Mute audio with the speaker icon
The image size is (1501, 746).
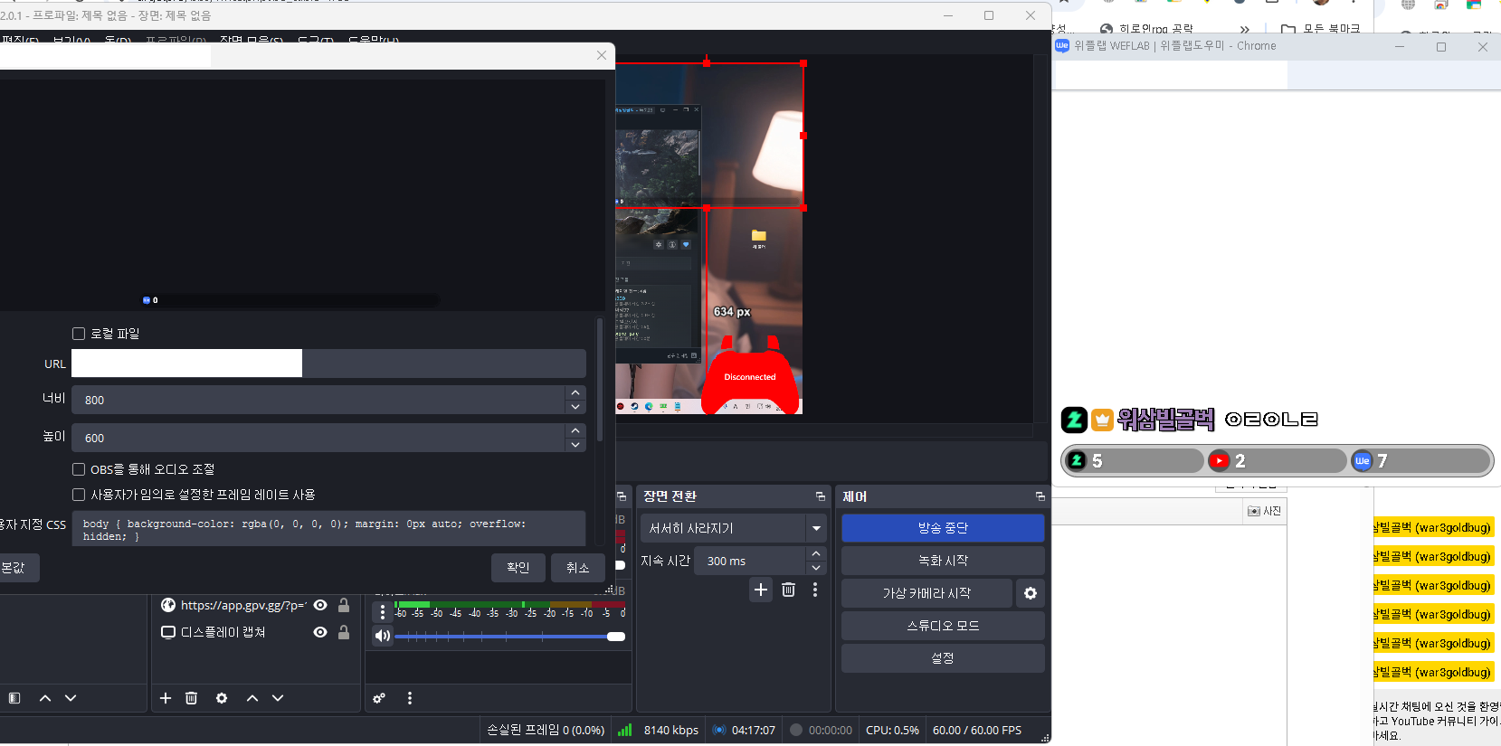[x=383, y=636]
